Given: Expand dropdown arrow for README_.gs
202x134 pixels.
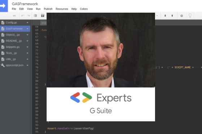Looking at the screenshot, I should pos(27,41).
